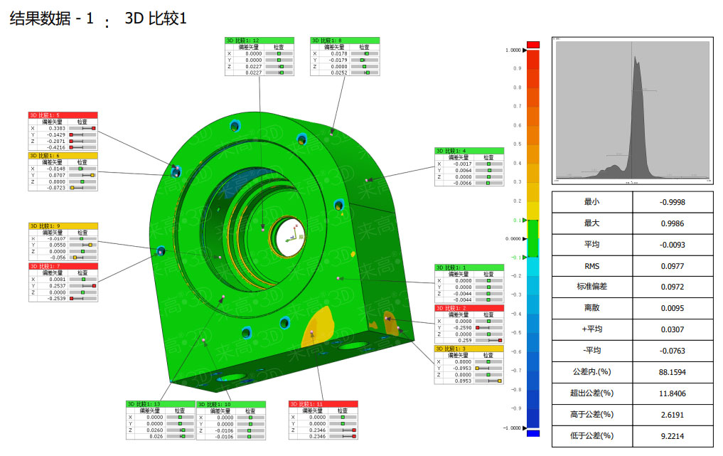Select the green annotation header 3D 比较1: 1
The height and width of the screenshot is (456, 723).
click(x=468, y=267)
